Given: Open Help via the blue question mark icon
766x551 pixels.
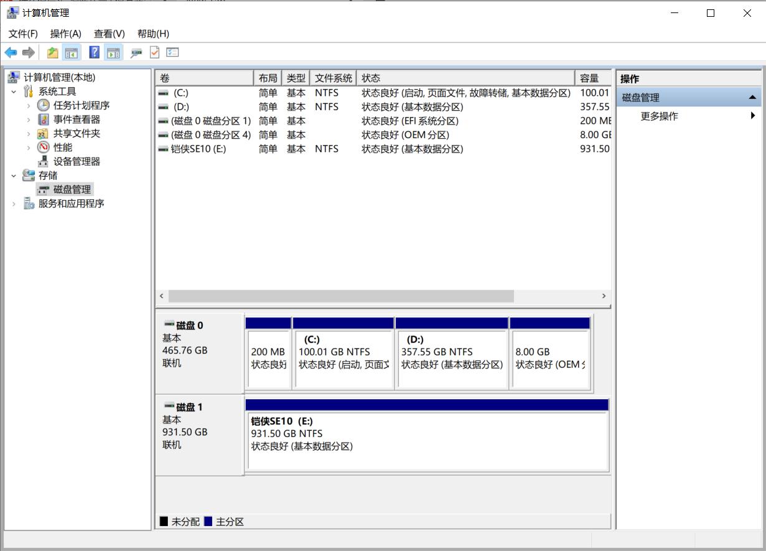Looking at the screenshot, I should pyautogui.click(x=95, y=52).
